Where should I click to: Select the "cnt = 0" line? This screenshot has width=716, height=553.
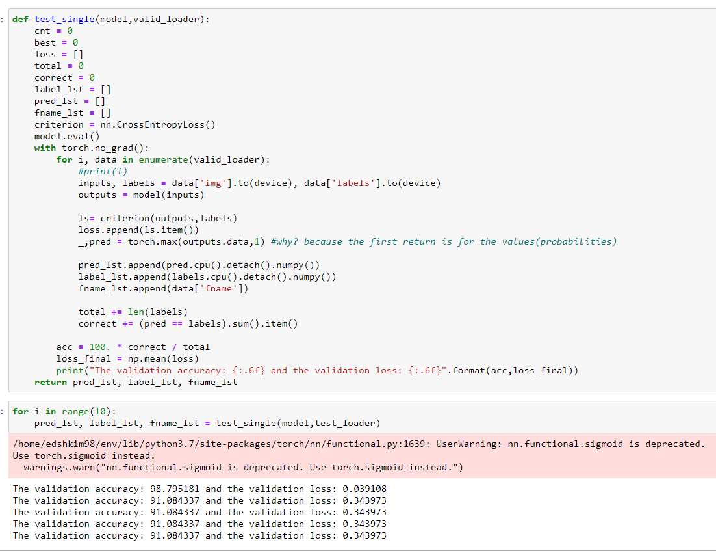coord(53,31)
